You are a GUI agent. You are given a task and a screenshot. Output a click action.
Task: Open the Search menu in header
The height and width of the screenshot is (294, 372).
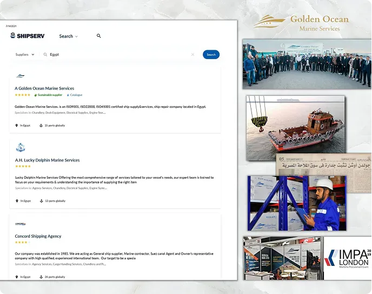[x=68, y=36]
